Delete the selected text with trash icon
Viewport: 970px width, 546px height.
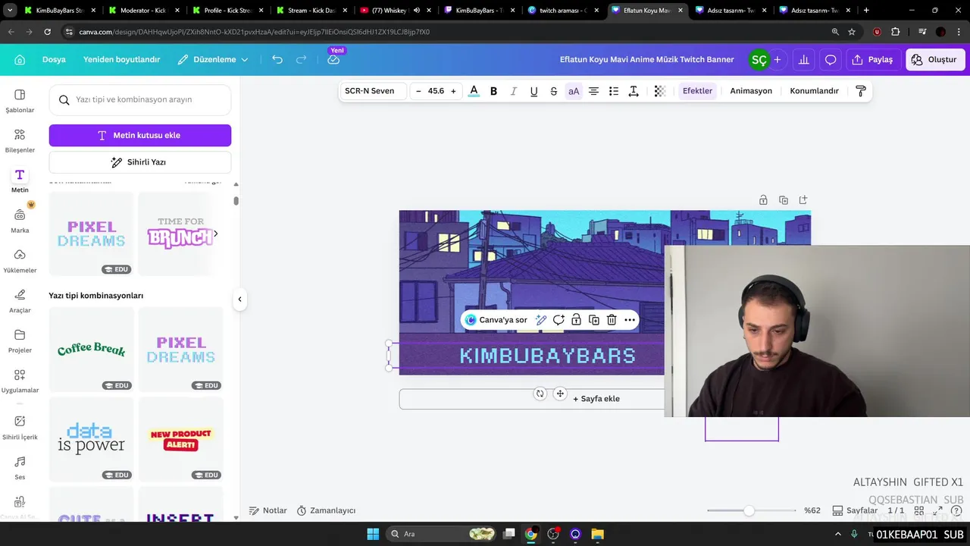pyautogui.click(x=612, y=320)
